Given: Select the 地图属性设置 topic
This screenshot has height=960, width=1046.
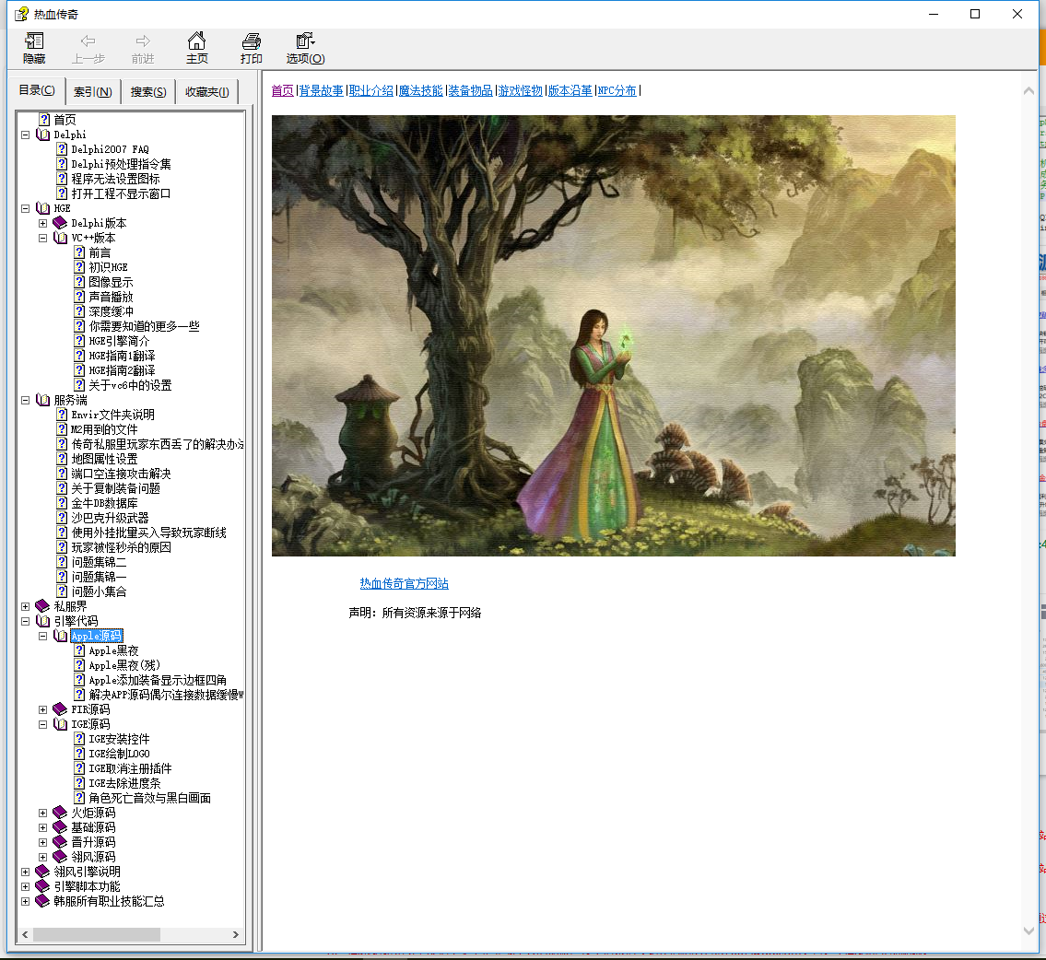Looking at the screenshot, I should [x=105, y=459].
